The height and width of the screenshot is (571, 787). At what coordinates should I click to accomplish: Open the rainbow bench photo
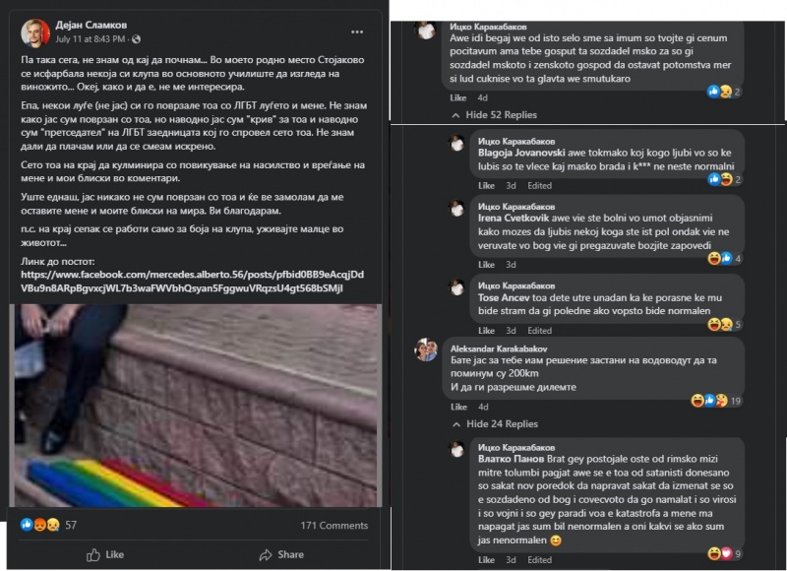[196, 406]
